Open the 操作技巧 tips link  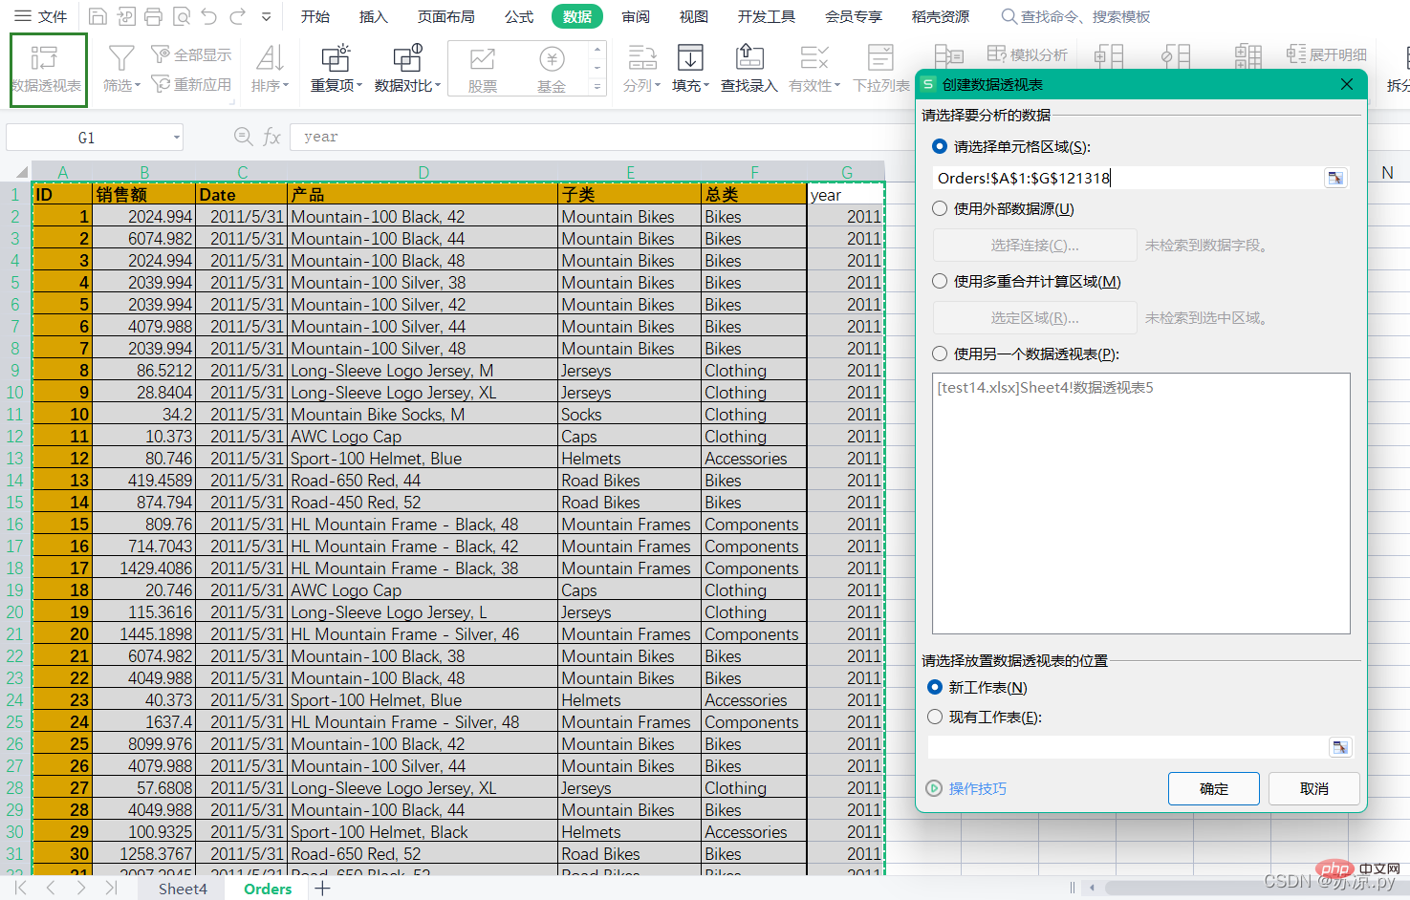click(x=977, y=788)
